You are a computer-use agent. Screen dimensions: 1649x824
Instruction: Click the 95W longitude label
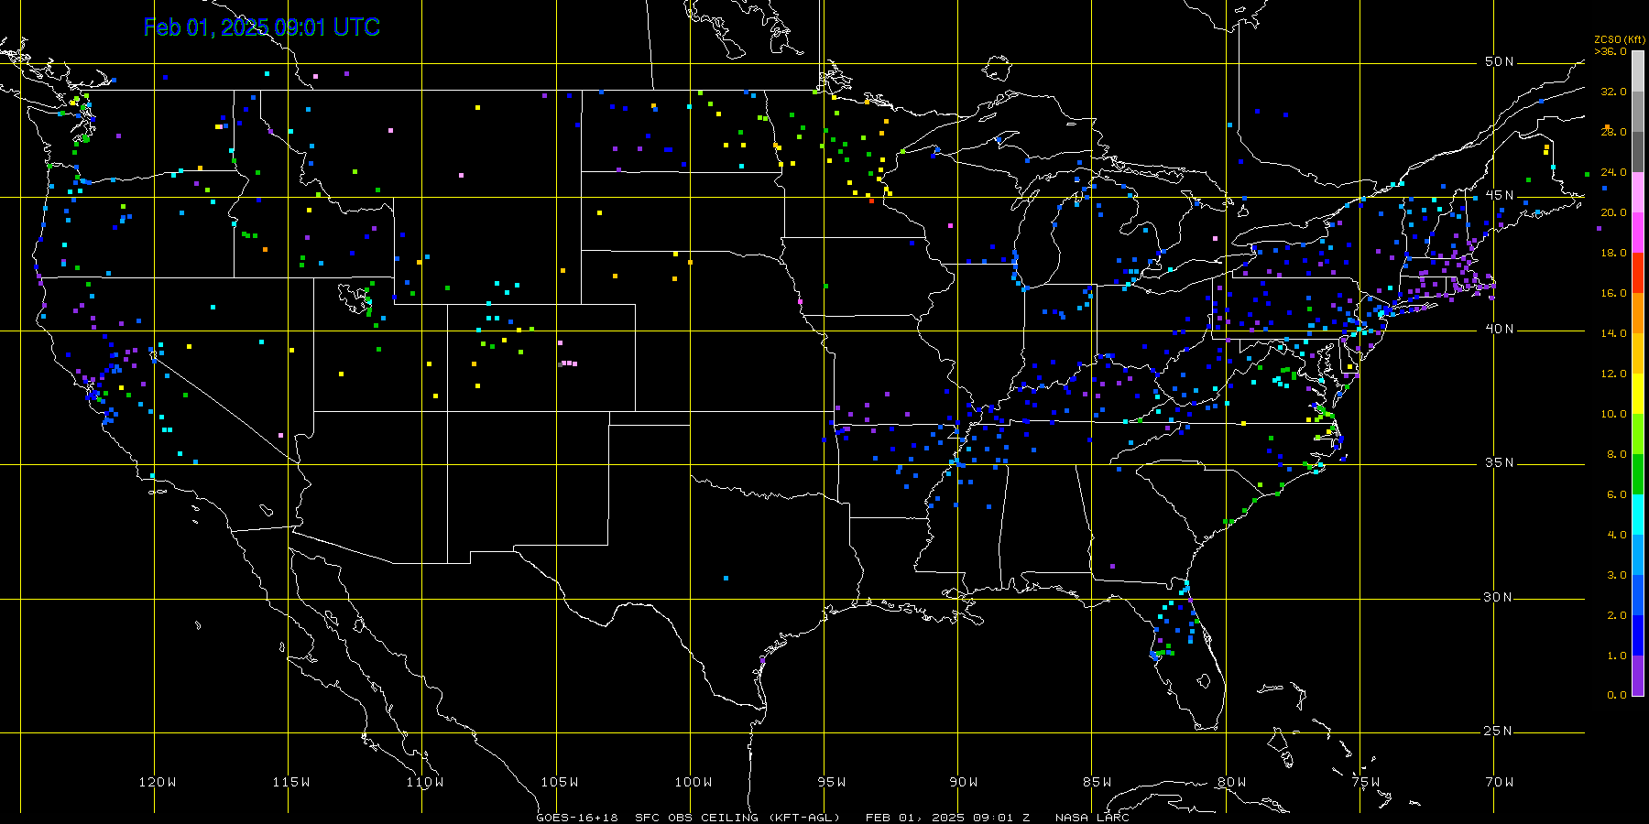(831, 782)
